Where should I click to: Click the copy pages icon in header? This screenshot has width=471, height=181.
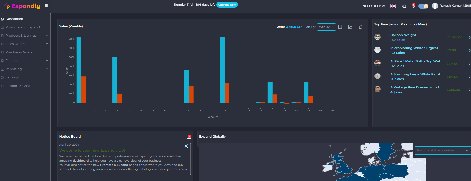coord(404,6)
